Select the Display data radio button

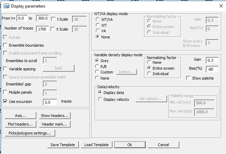[x=100, y=92]
